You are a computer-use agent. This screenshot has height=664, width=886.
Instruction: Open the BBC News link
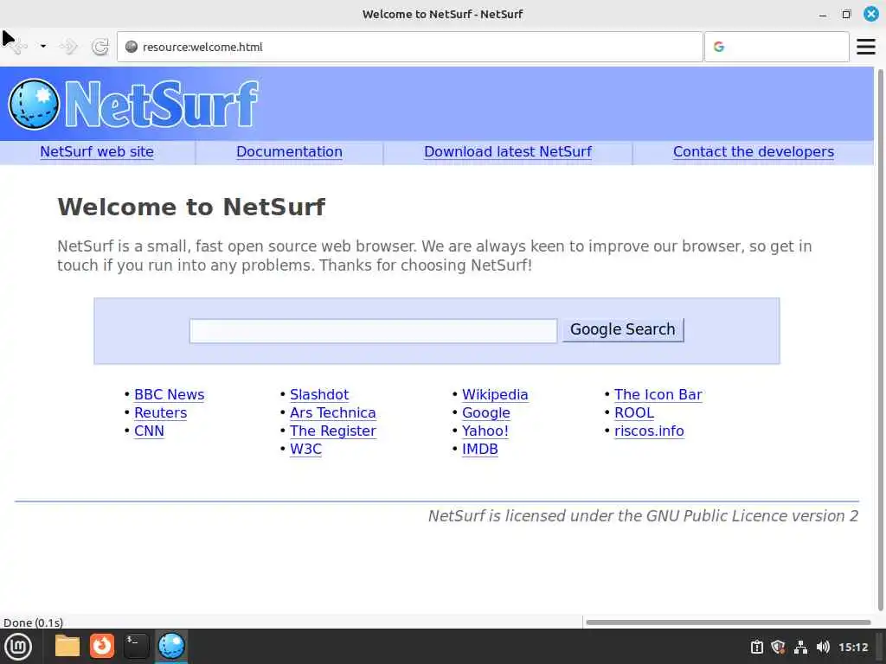169,394
